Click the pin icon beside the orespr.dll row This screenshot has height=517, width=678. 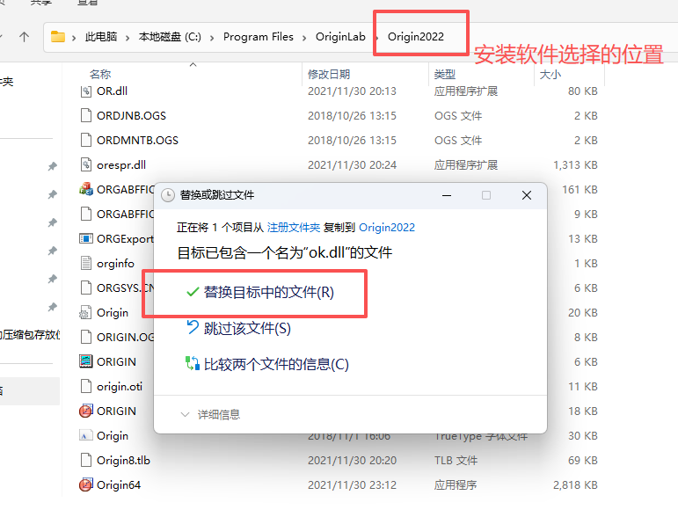(52, 166)
